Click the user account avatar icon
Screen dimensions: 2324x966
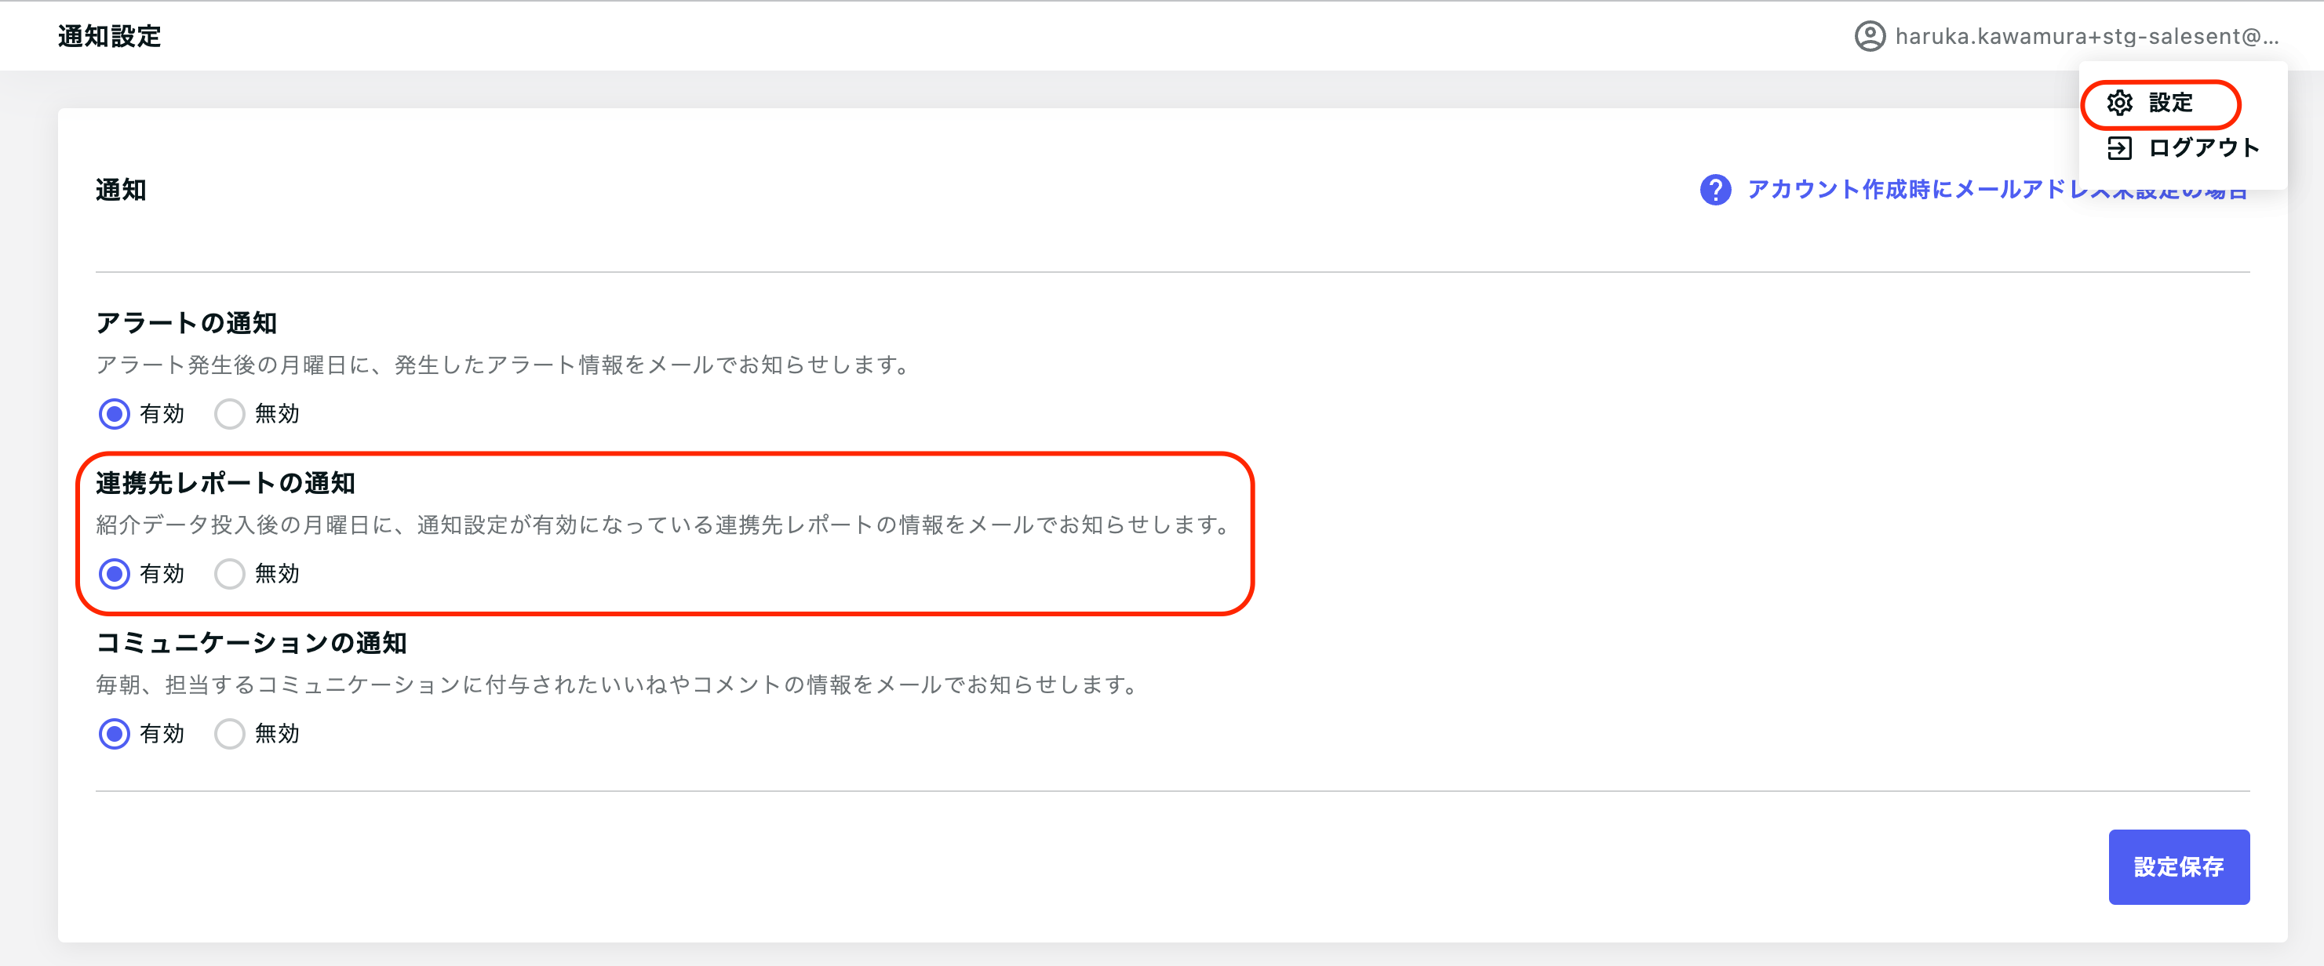click(1869, 36)
